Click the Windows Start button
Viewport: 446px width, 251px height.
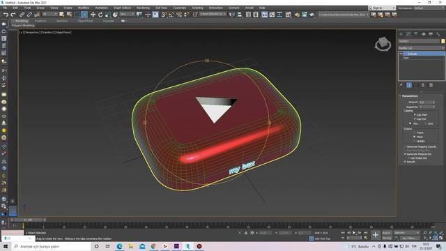click(6, 246)
